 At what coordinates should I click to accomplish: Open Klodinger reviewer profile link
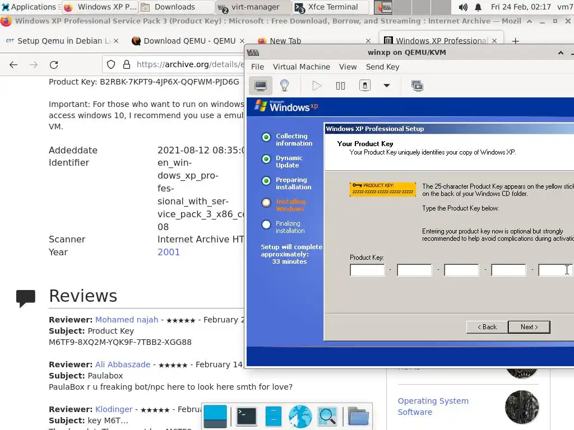pyautogui.click(x=114, y=409)
